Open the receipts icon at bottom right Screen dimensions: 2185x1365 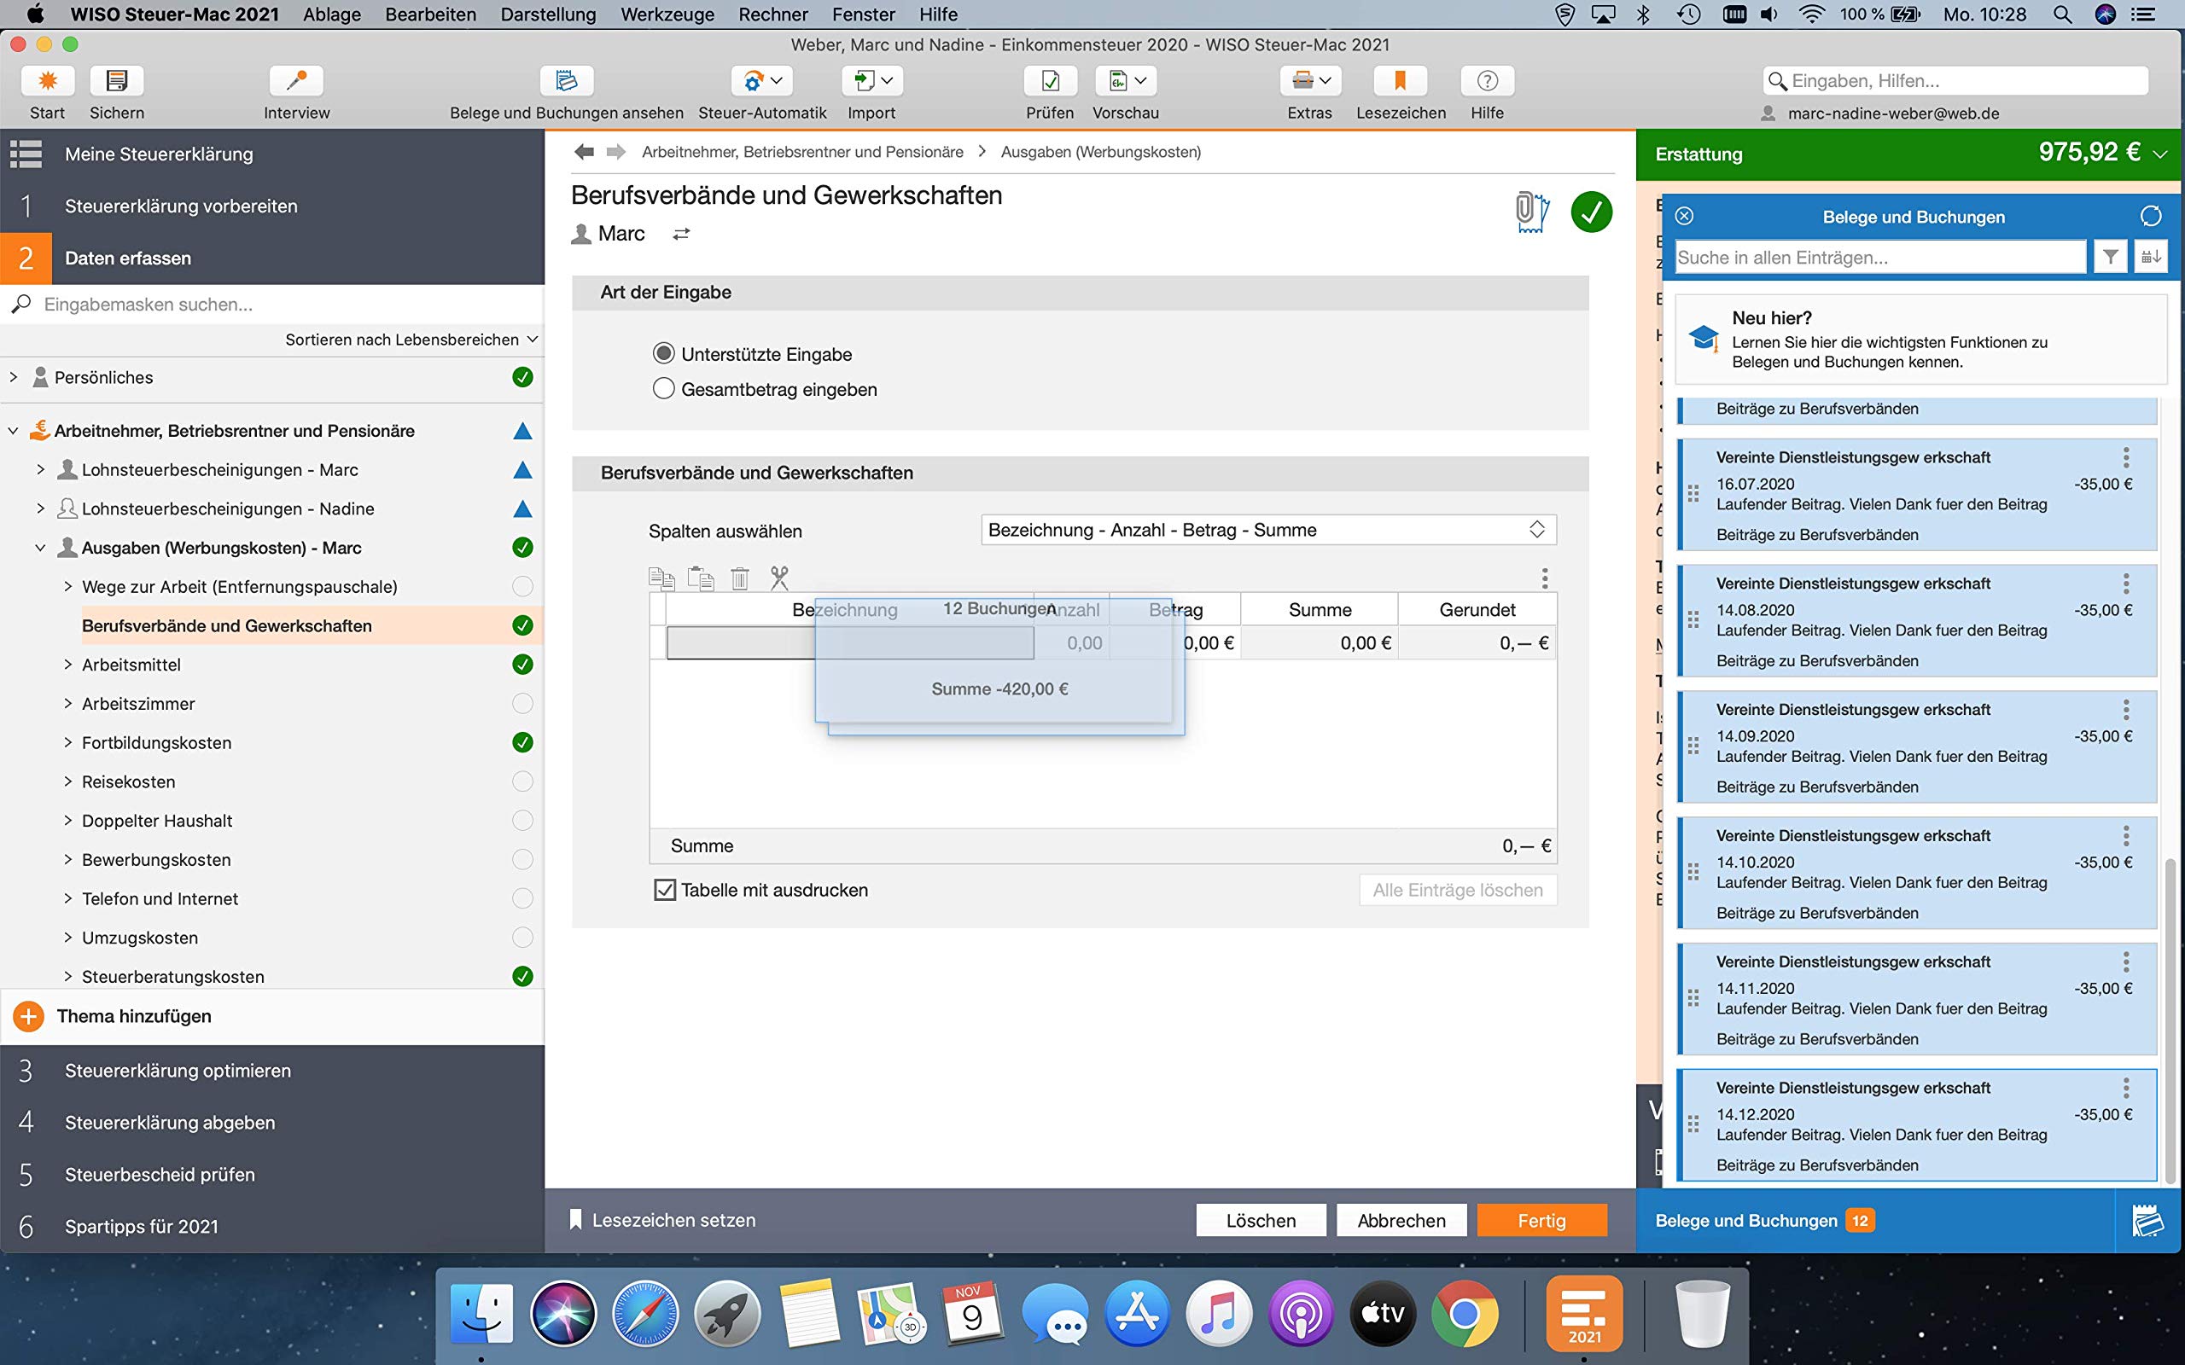[2148, 1221]
